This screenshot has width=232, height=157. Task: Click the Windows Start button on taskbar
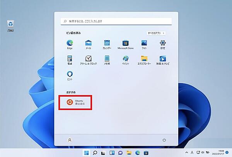[86, 153]
